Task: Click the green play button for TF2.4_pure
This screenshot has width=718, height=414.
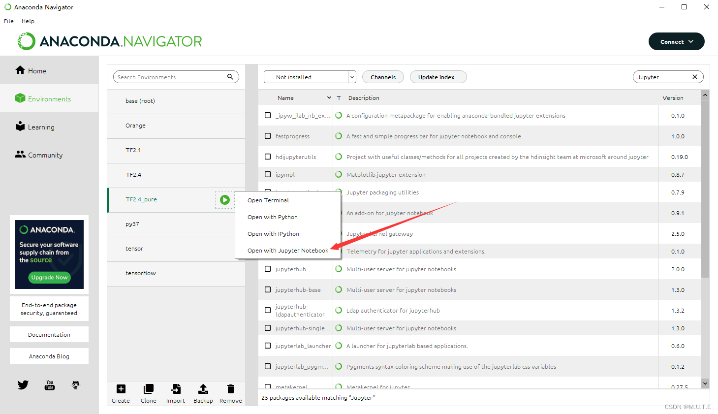Action: [225, 200]
